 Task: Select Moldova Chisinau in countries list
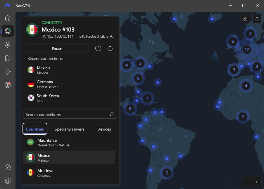click(x=69, y=173)
